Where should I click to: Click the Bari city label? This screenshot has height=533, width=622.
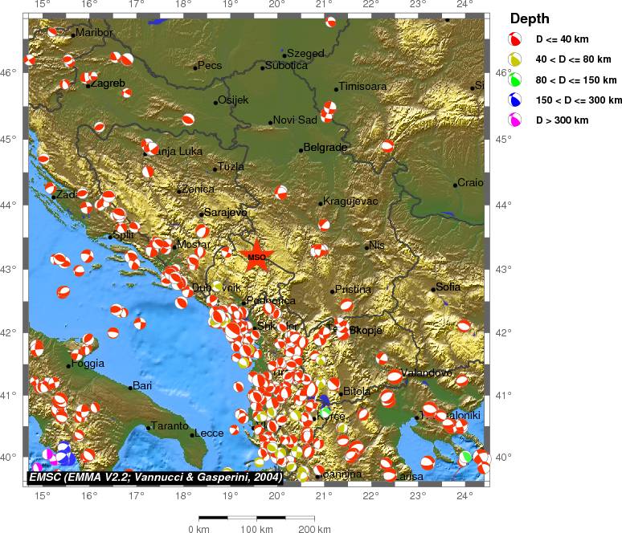click(x=142, y=386)
